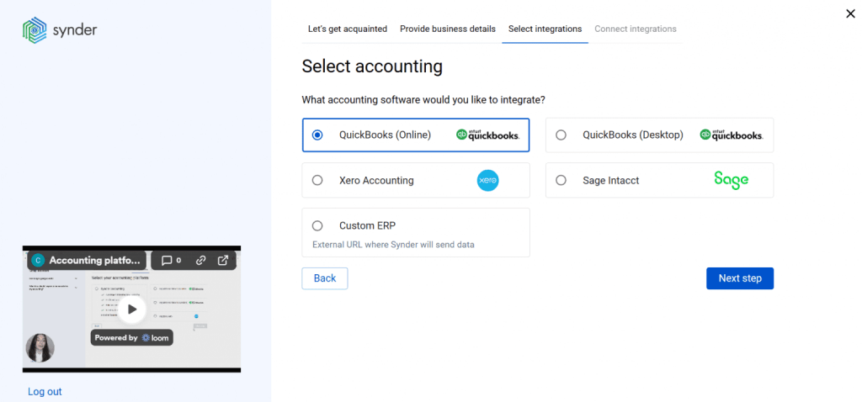Image resolution: width=862 pixels, height=402 pixels.
Task: Select the Custom ERP radio option
Action: 317,225
